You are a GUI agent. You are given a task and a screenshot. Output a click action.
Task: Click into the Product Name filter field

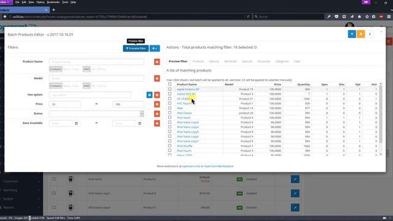click(x=96, y=62)
